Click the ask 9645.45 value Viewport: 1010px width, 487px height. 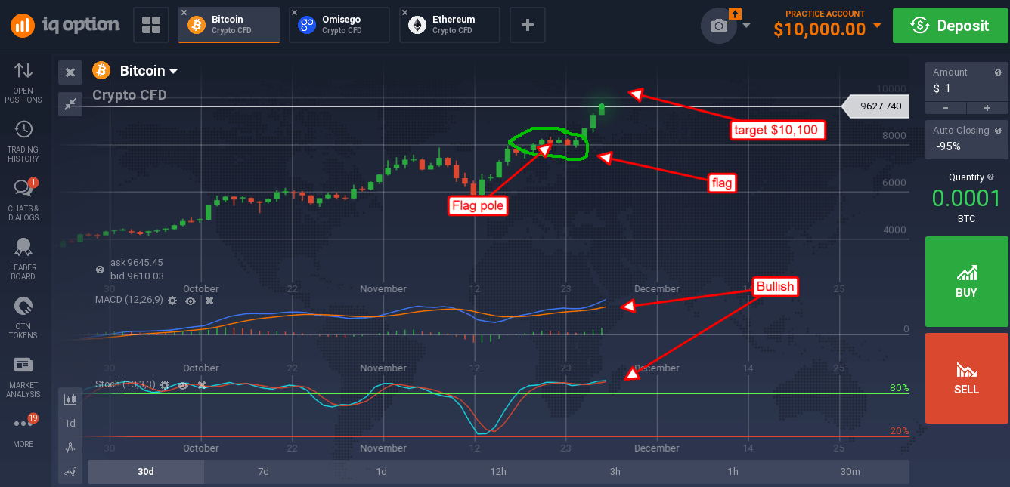click(x=136, y=263)
